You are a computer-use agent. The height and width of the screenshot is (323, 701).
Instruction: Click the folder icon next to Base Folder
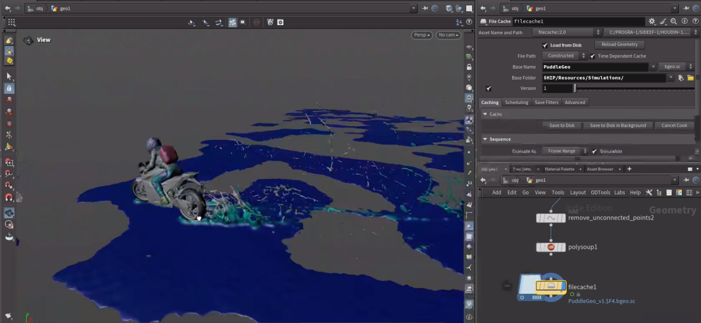coord(690,78)
